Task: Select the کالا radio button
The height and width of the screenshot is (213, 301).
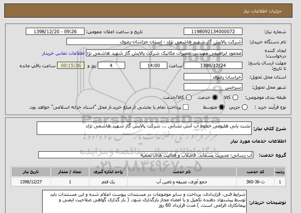Action: coord(235,97)
